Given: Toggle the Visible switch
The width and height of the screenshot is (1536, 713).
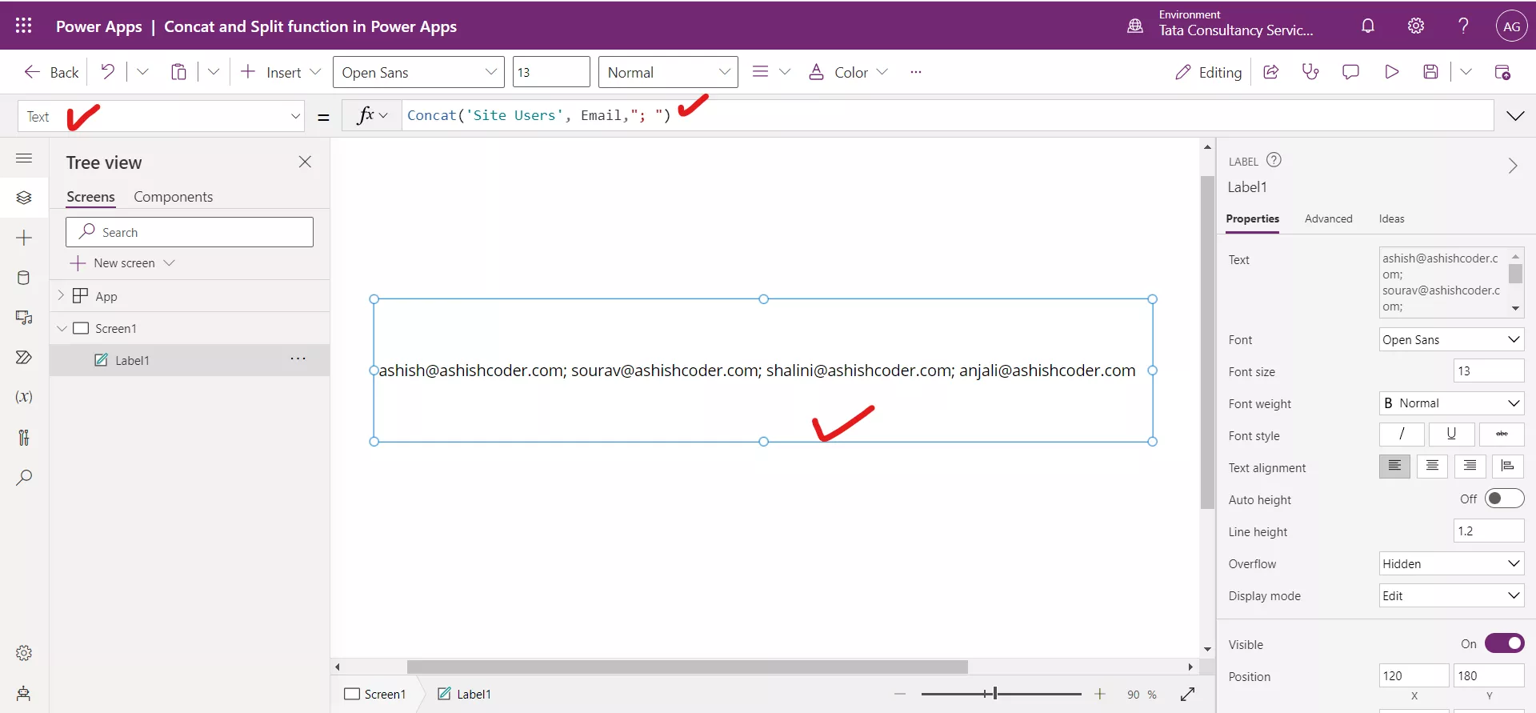Looking at the screenshot, I should pyautogui.click(x=1504, y=643).
